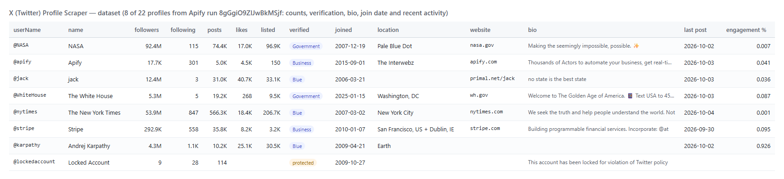Screen dimensions: 784x179
Task: Click nytimes posts value 566.3K
Action: [218, 113]
